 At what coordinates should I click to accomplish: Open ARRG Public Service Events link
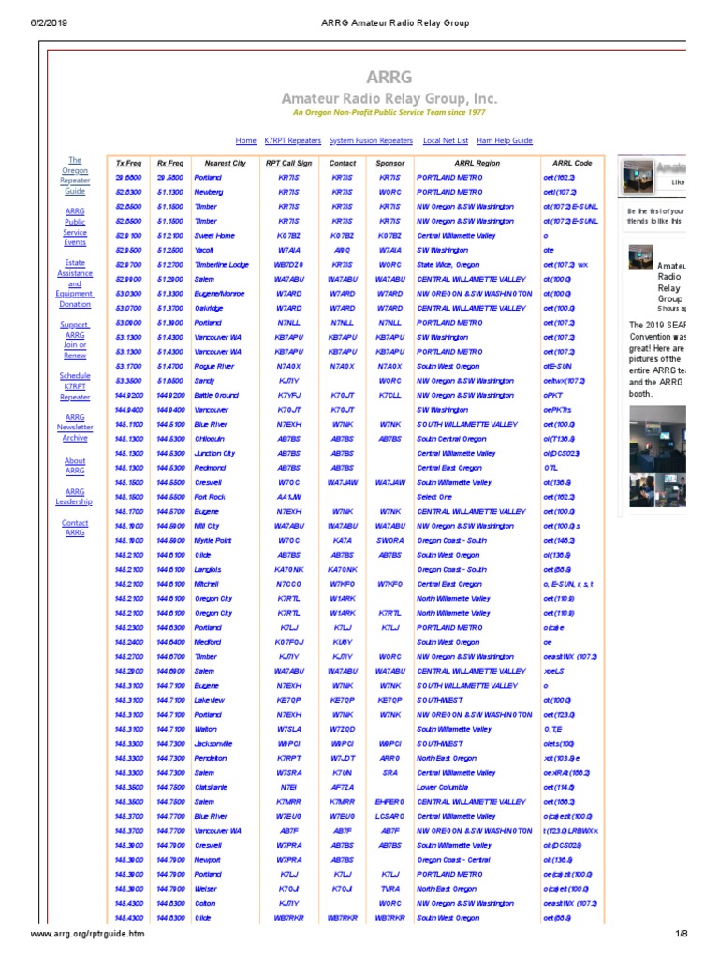75,226
